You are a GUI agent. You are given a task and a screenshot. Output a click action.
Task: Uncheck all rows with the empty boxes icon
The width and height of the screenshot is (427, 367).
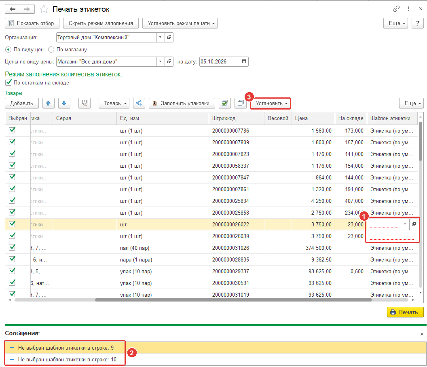coord(241,103)
